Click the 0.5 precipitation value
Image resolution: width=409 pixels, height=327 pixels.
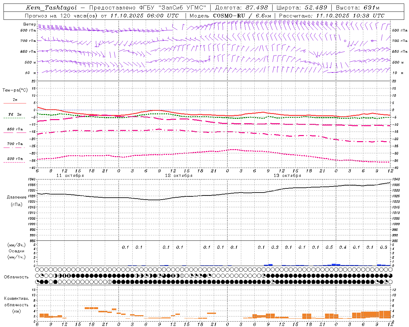[329, 247]
